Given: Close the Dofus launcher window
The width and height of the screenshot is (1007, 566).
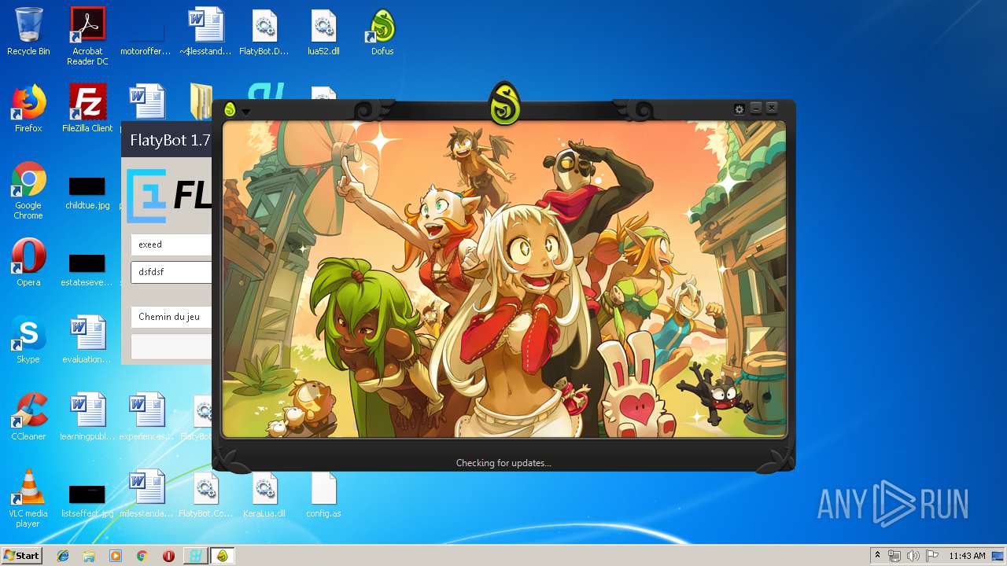Looking at the screenshot, I should tap(772, 108).
